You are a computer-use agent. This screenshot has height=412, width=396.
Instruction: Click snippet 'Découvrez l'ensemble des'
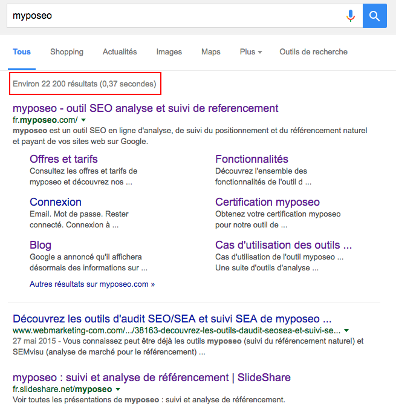[261, 171]
